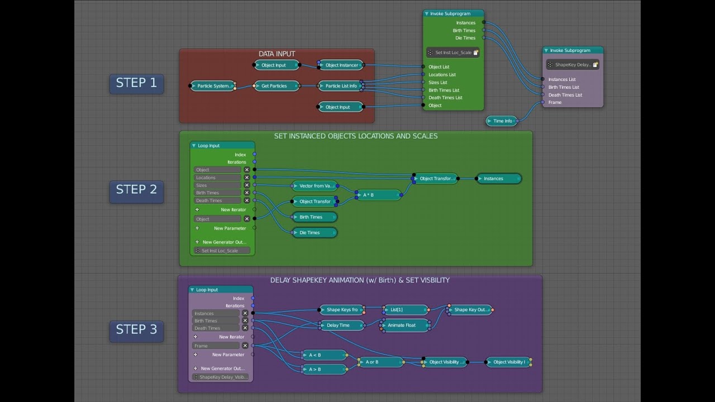The height and width of the screenshot is (402, 715).
Task: Collapse the purple Invoke Subprogram node
Action: [546, 50]
